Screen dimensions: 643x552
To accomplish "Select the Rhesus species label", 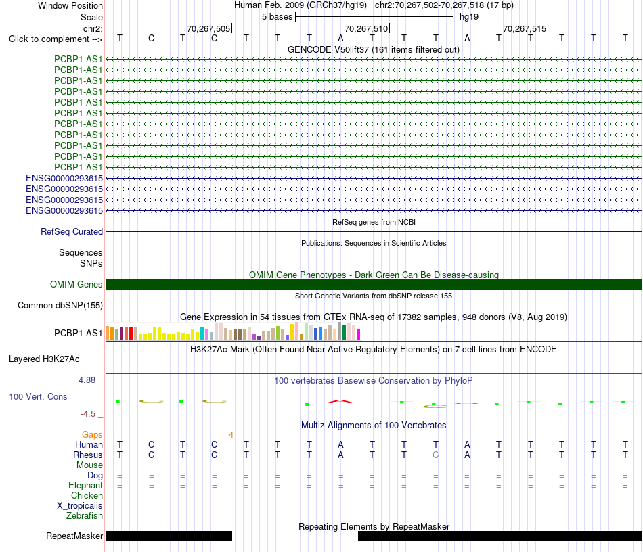I will tap(88, 455).
